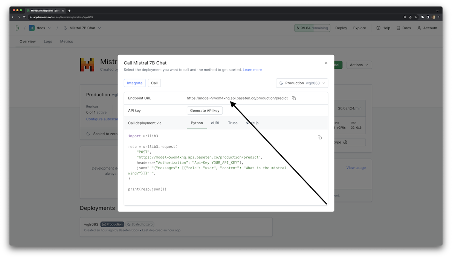Open the Actions dropdown
452x258 pixels.
pyautogui.click(x=359, y=65)
